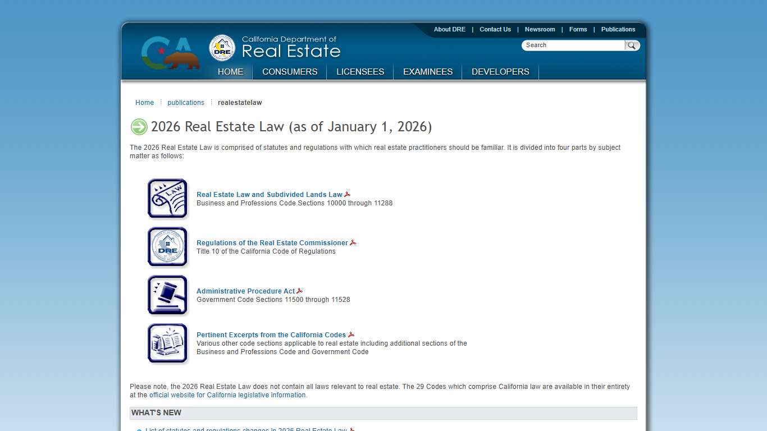The height and width of the screenshot is (431, 767).
Task: Click inside the Search input field
Action: tap(573, 45)
